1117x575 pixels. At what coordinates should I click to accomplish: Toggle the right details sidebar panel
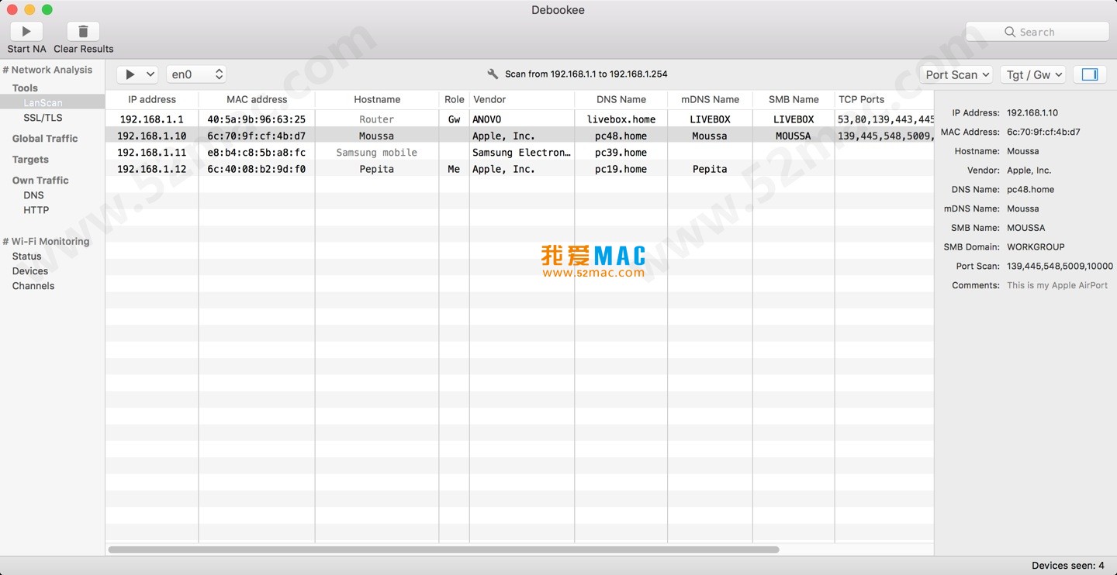point(1089,74)
